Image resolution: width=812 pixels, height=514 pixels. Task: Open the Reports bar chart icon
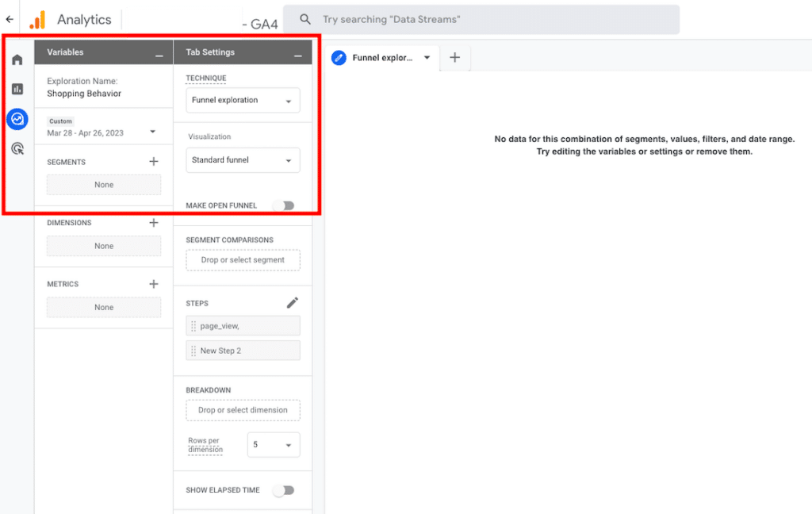coord(17,90)
